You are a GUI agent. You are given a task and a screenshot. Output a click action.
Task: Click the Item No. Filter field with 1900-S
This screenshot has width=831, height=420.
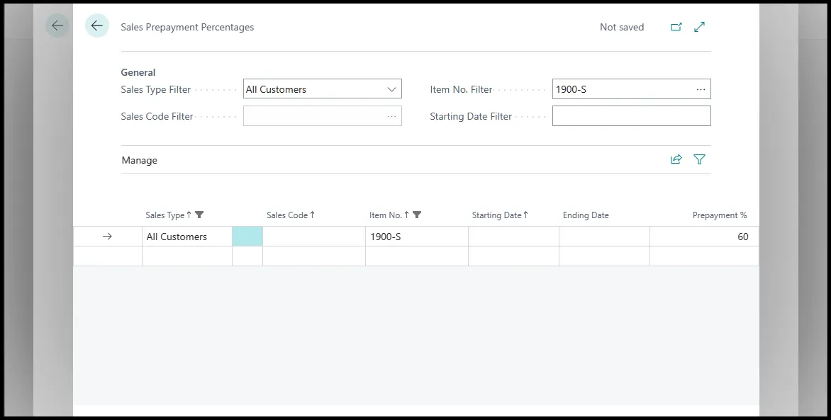(631, 89)
